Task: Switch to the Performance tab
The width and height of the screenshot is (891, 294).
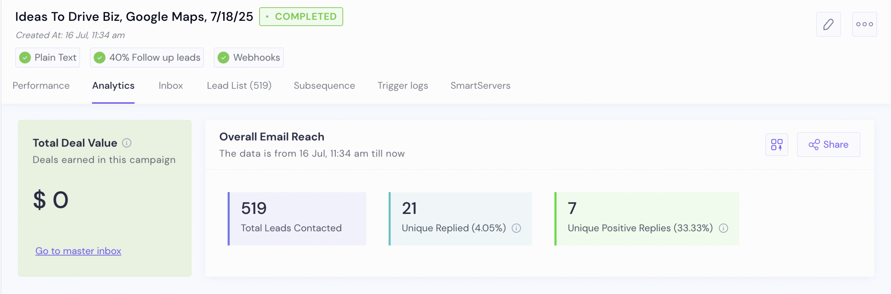Action: (41, 86)
